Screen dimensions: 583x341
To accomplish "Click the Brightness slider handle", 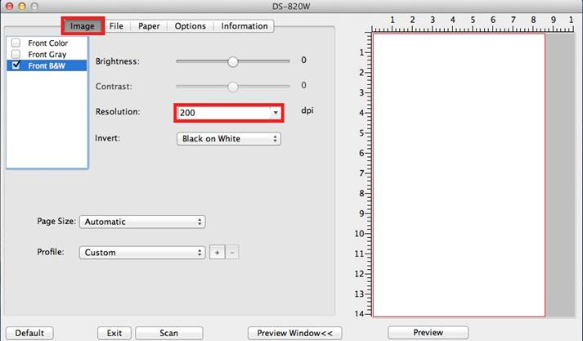I will [233, 61].
